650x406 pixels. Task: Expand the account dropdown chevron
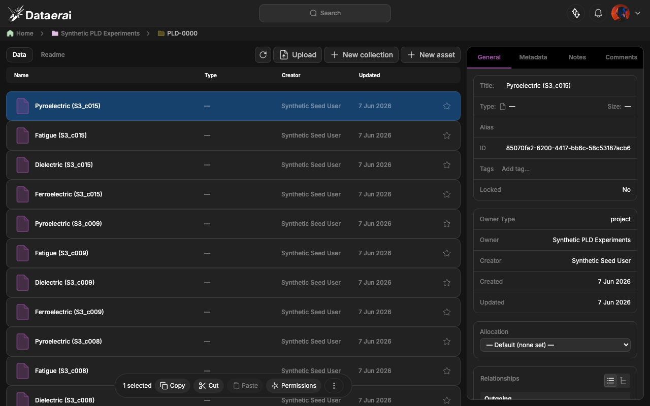[638, 14]
